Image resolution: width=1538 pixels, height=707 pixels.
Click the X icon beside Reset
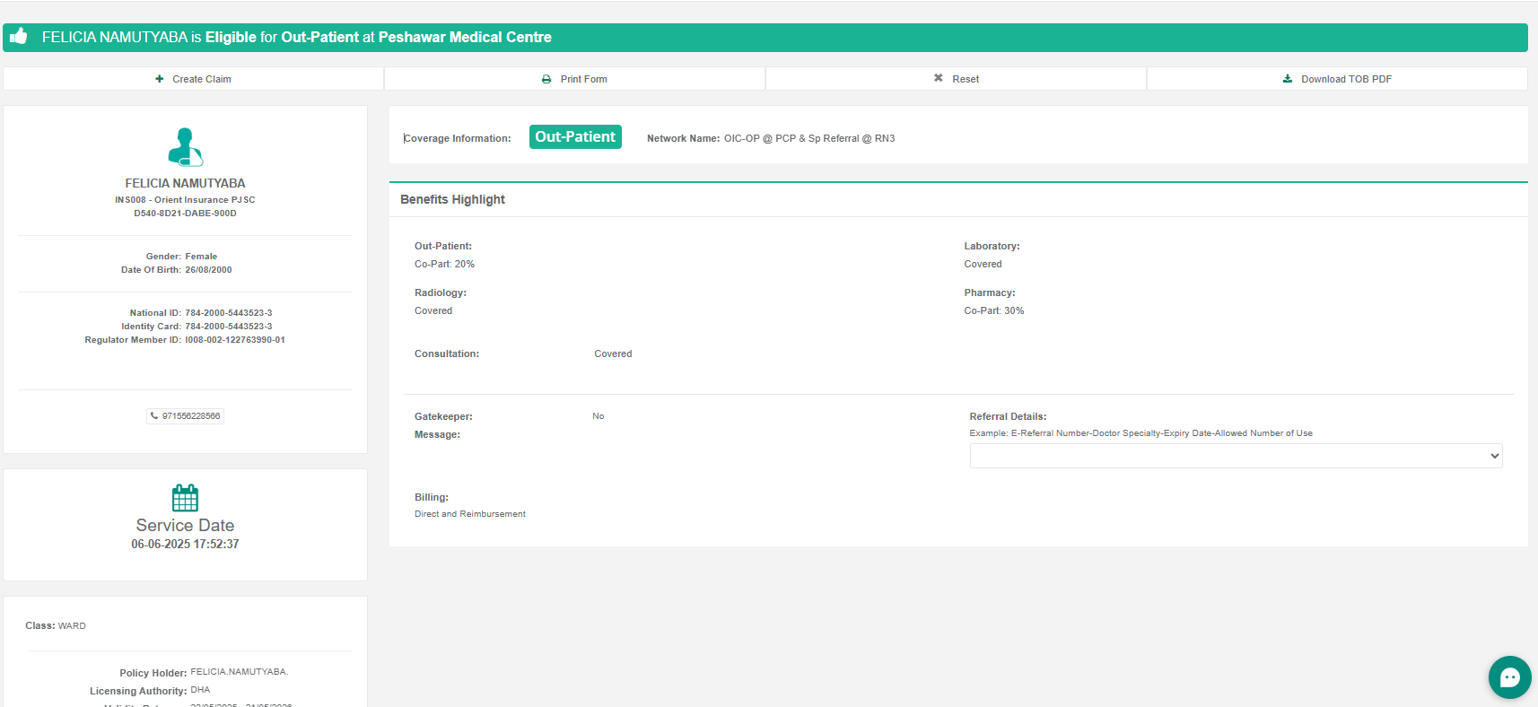tap(939, 78)
